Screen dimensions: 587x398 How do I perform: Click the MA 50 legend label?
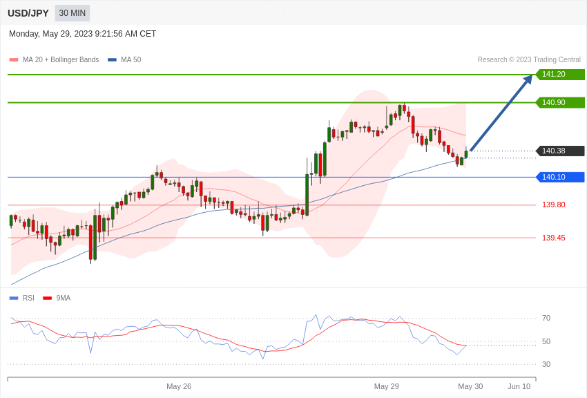click(x=131, y=59)
